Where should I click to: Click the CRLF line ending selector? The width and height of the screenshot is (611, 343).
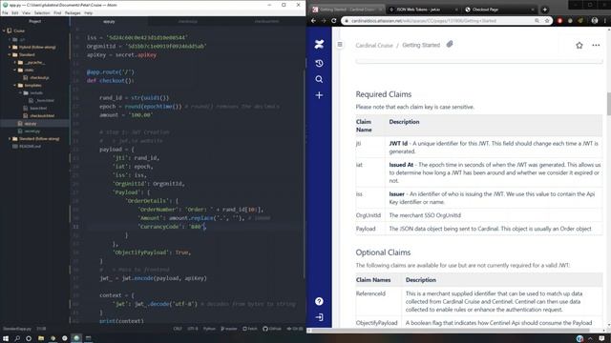point(178,329)
